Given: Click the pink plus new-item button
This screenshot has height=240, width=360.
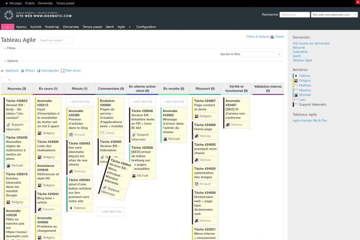Looking at the screenshot, I should tap(8, 27).
